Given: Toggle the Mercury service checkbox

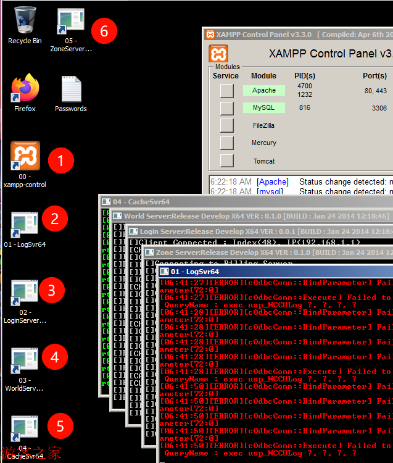Looking at the screenshot, I should [x=227, y=143].
